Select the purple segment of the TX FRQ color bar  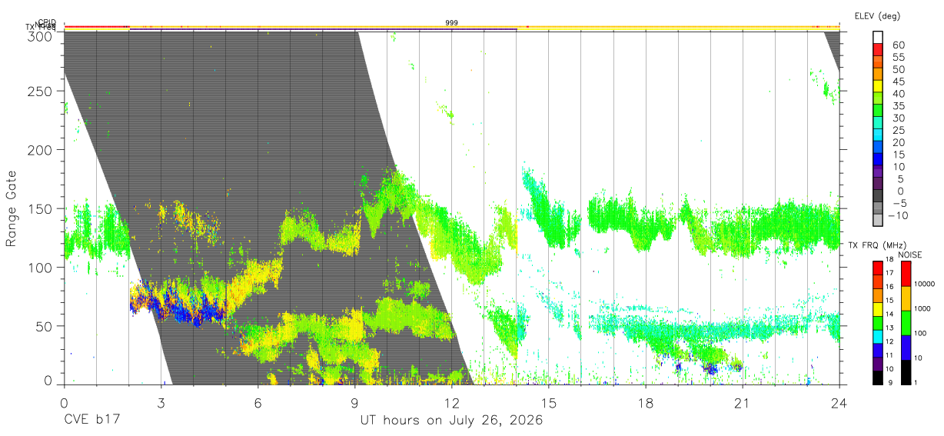click(878, 363)
